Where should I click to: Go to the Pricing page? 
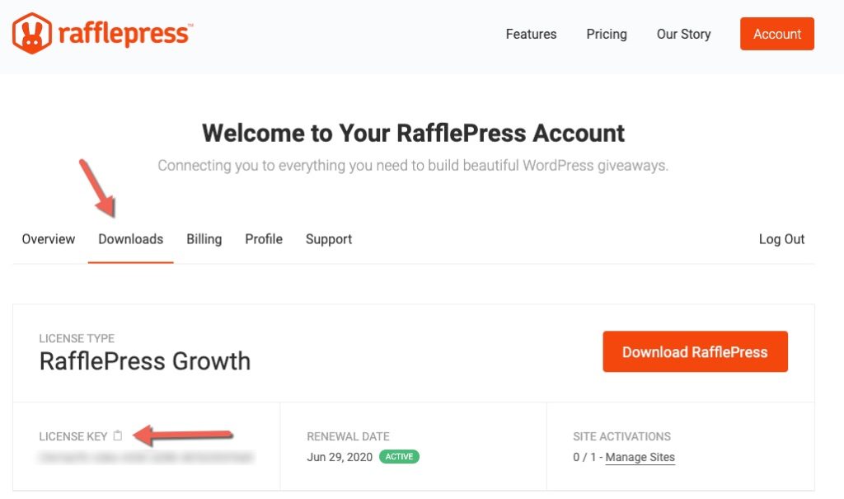(x=606, y=34)
